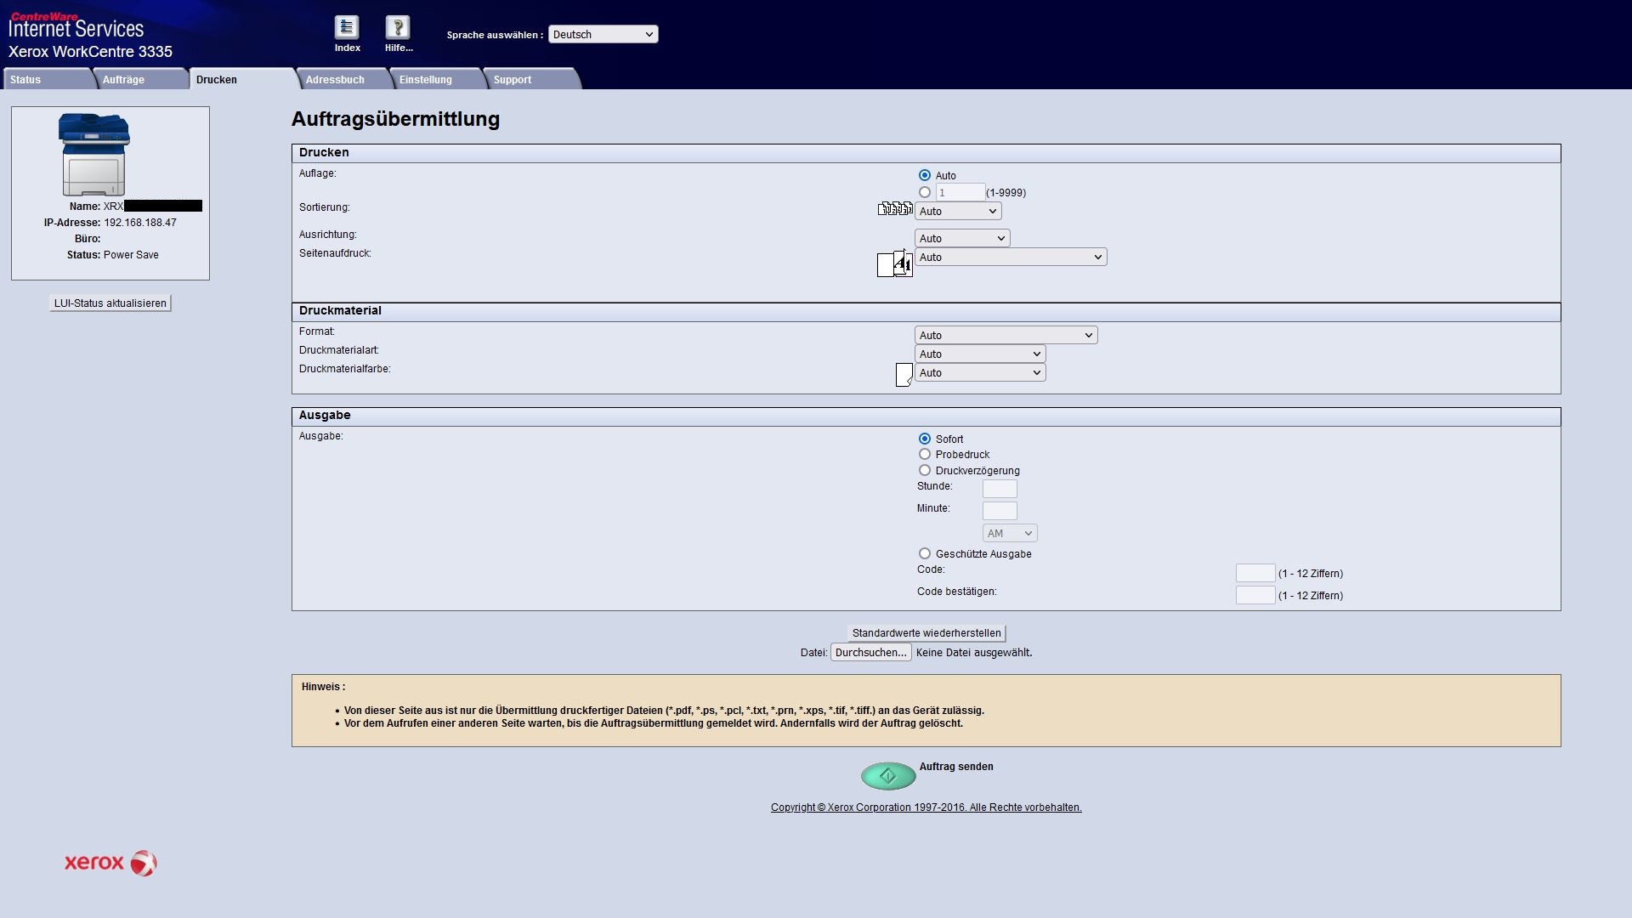Switch to the Aufträge tab
The height and width of the screenshot is (918, 1632).
pos(124,80)
